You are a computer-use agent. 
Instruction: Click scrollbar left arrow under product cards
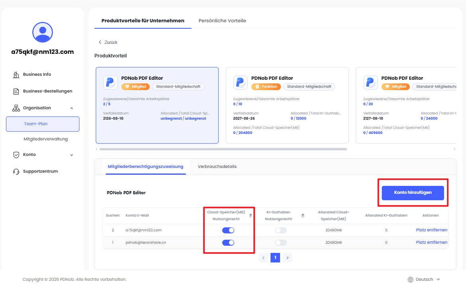point(96,149)
